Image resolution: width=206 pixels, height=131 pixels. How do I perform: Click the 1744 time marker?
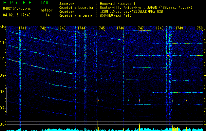tap(81, 28)
